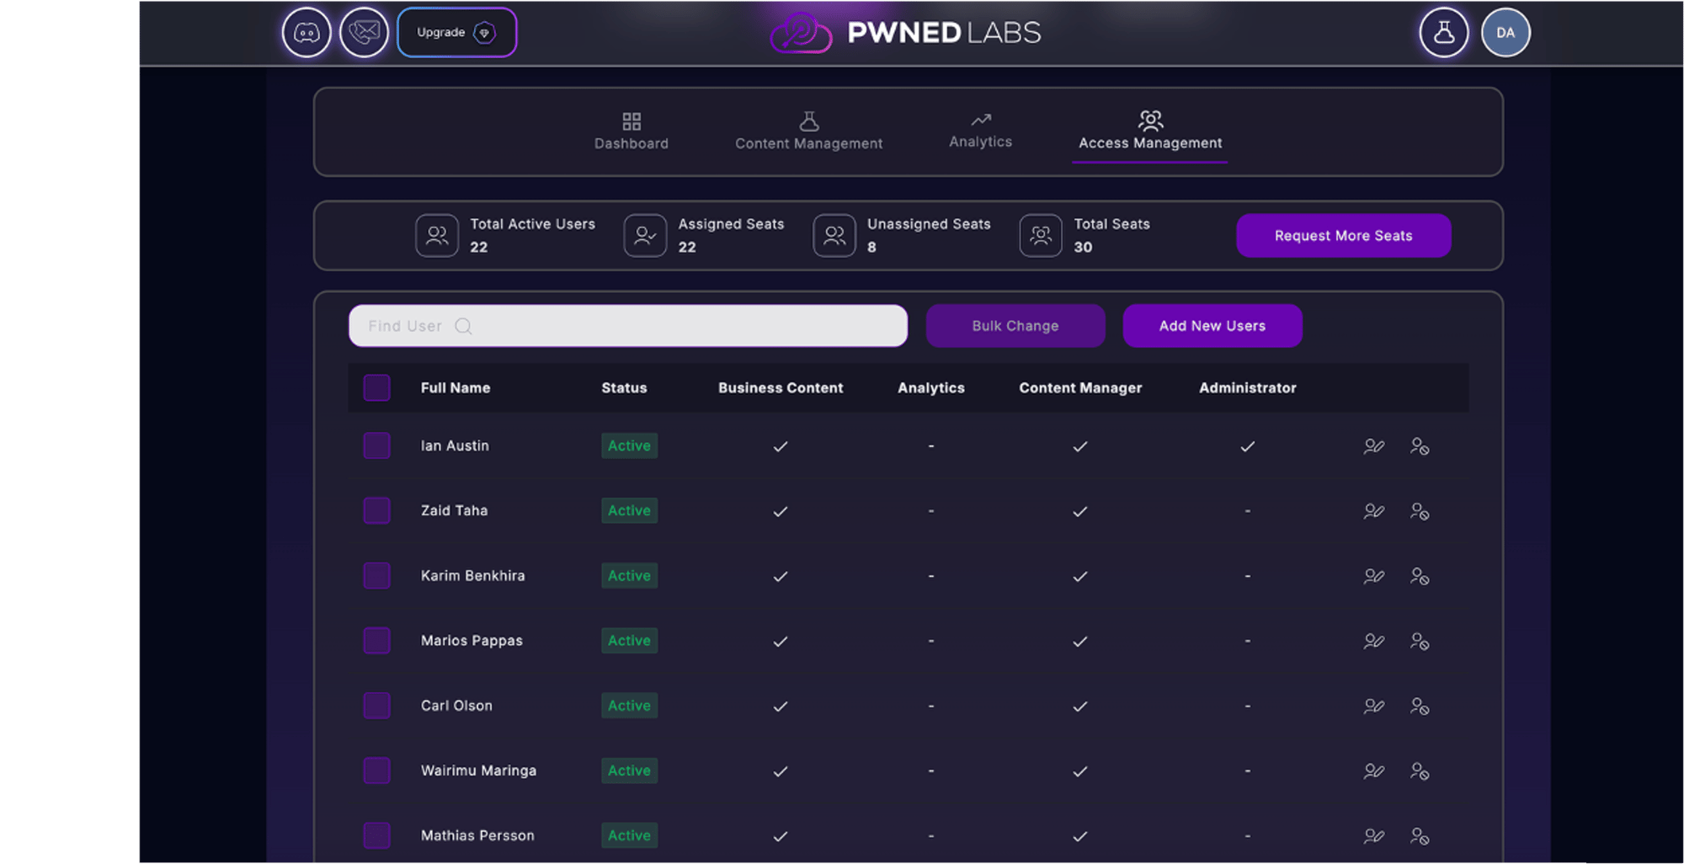Click edit user icon for Carl Olson
The width and height of the screenshot is (1684, 864).
pos(1373,707)
